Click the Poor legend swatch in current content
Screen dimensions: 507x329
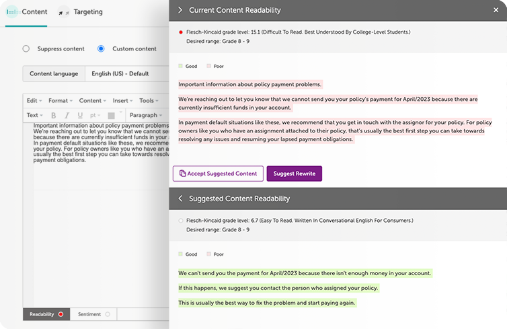click(x=208, y=66)
